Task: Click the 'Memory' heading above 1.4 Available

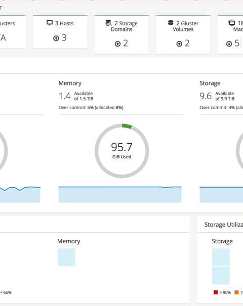Action: 70,83
